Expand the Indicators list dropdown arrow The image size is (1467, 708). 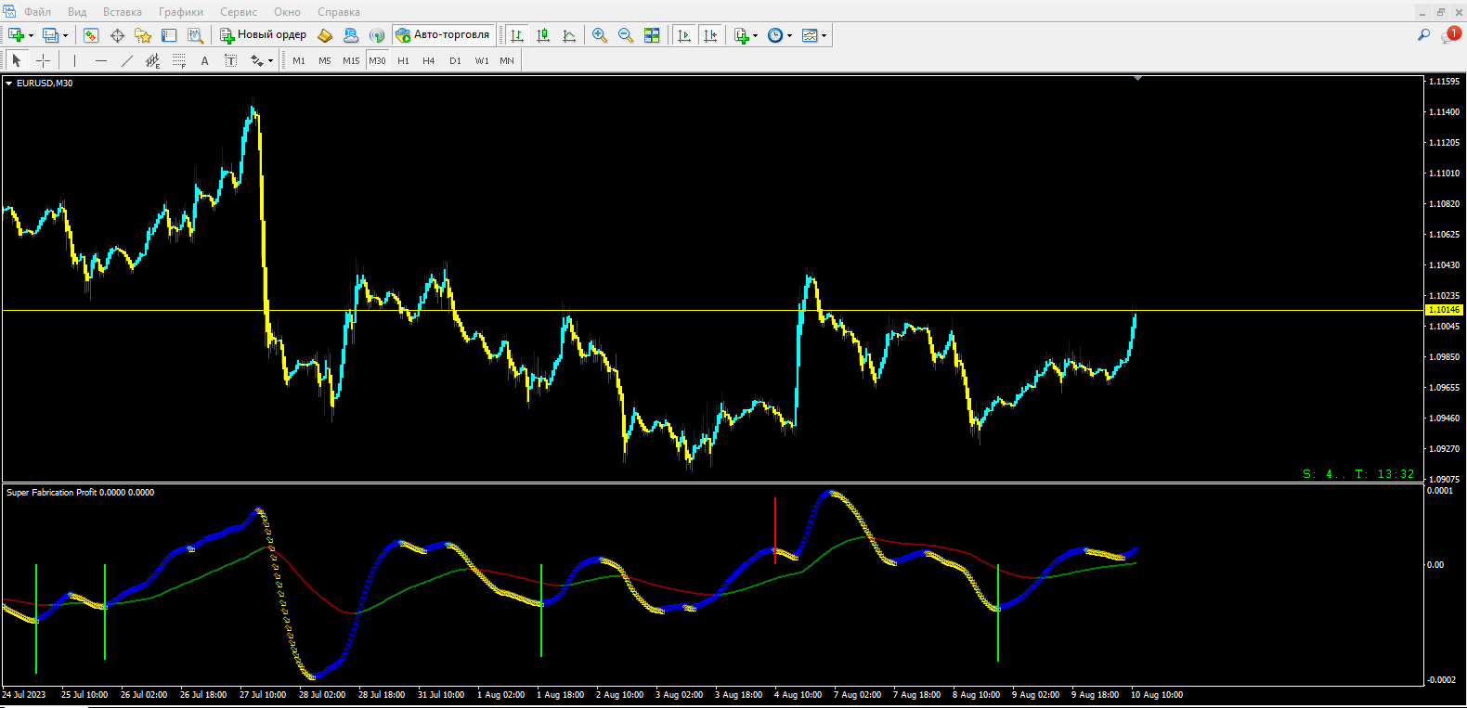click(755, 36)
